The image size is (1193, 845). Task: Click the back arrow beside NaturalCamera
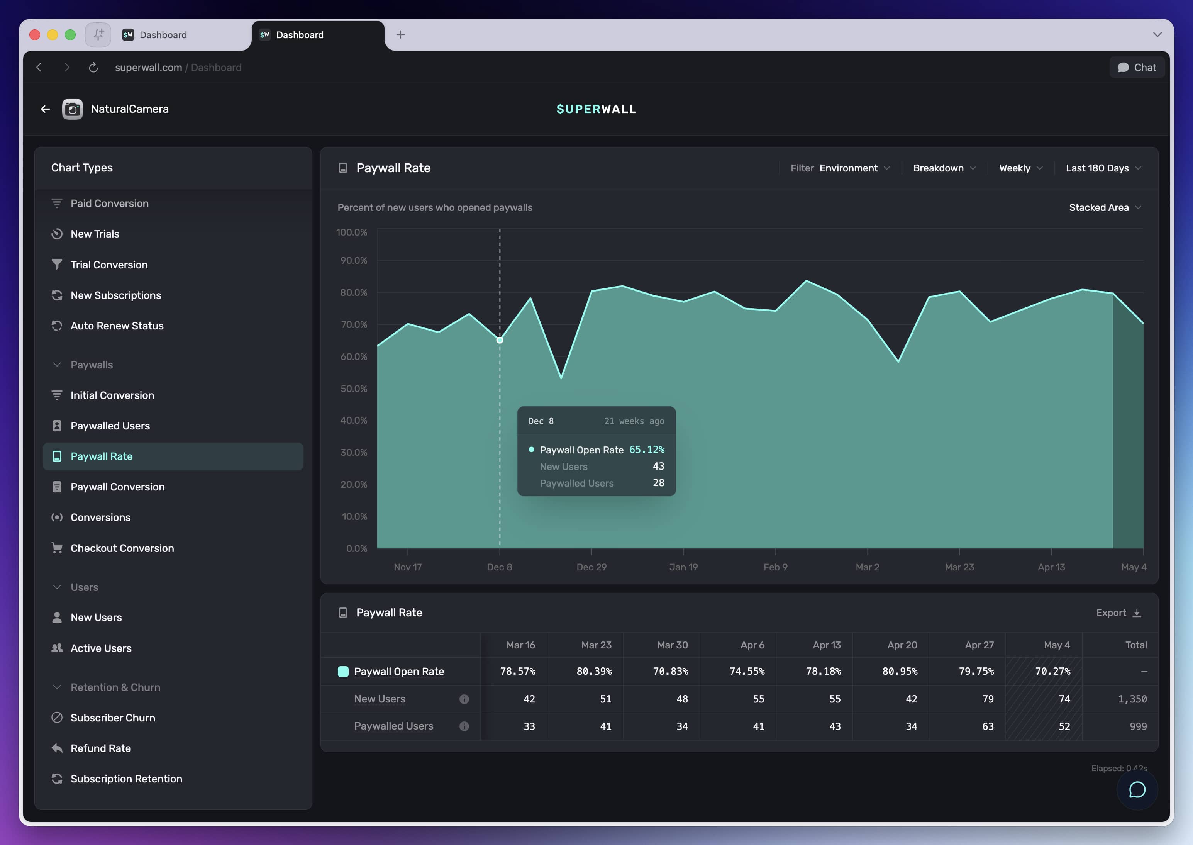46,109
